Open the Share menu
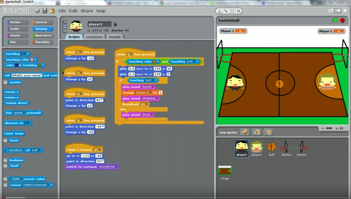 pos(87,11)
